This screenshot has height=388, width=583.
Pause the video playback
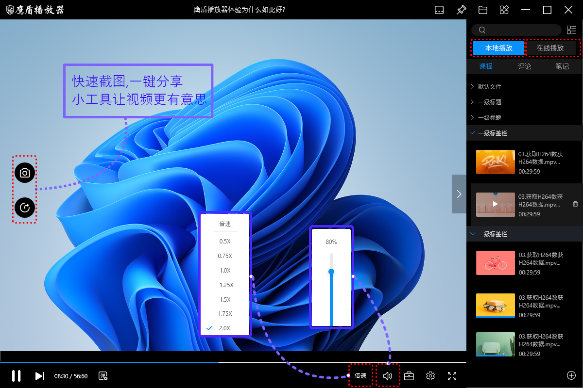click(x=16, y=376)
